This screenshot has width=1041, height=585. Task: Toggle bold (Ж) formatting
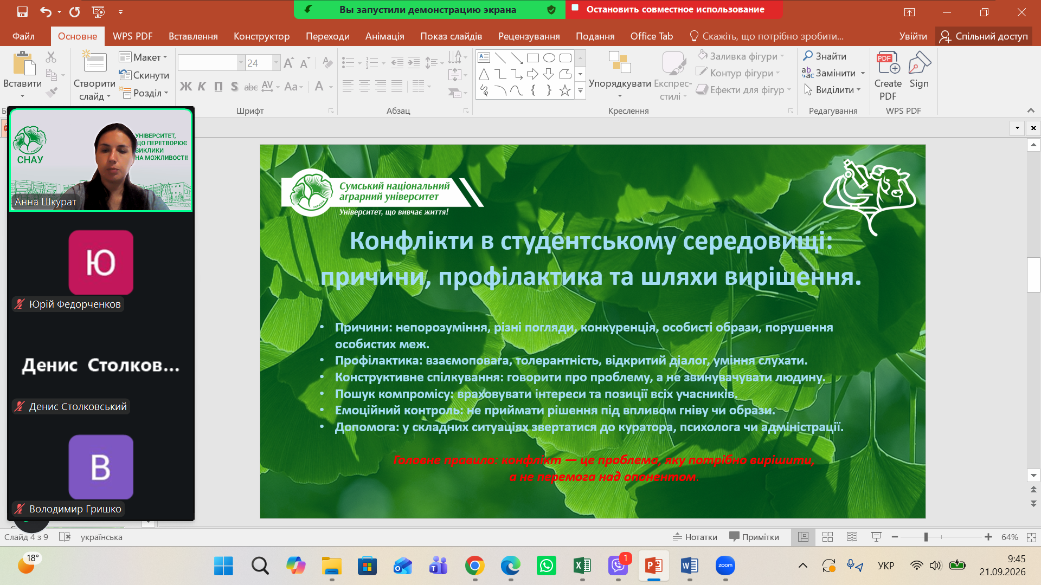pos(186,87)
